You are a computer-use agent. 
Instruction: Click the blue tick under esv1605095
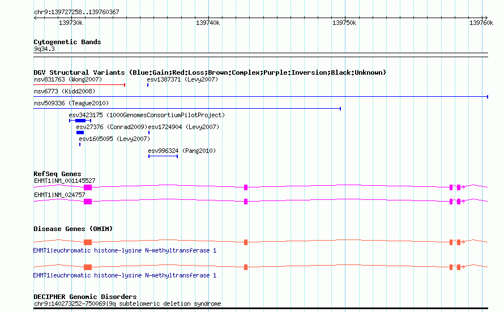80,144
